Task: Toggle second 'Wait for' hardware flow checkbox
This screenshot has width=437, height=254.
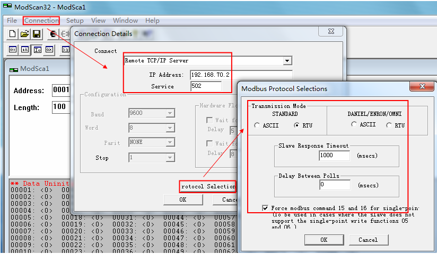Action: 209,143
